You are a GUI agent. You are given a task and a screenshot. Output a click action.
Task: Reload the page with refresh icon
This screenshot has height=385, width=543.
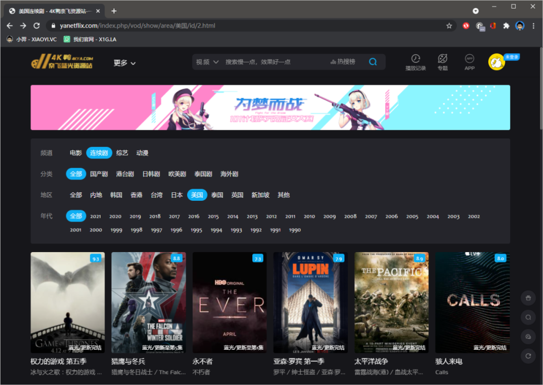tap(36, 26)
